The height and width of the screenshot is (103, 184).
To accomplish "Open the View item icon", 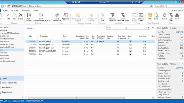I will click(x=14, y=15).
